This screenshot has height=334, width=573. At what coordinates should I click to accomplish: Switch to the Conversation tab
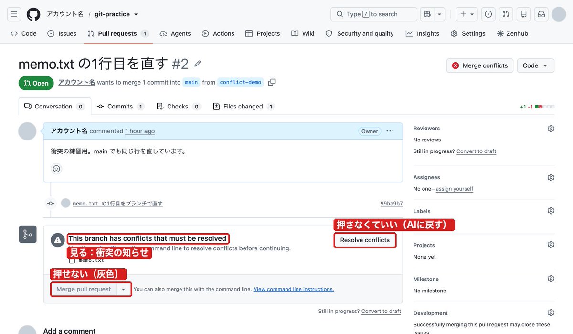54,107
